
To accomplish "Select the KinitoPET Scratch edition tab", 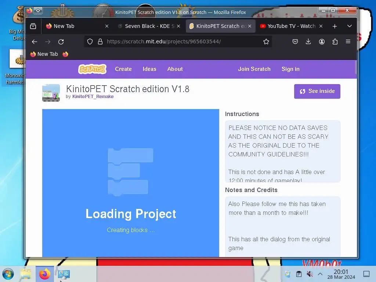I will pos(220,26).
